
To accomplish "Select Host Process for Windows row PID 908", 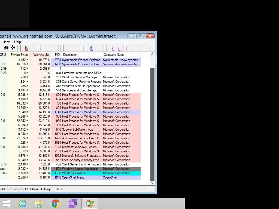I will click(70, 116).
